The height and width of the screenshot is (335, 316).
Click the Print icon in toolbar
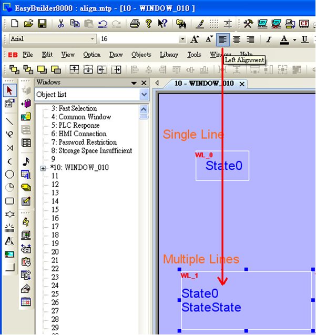point(135,24)
